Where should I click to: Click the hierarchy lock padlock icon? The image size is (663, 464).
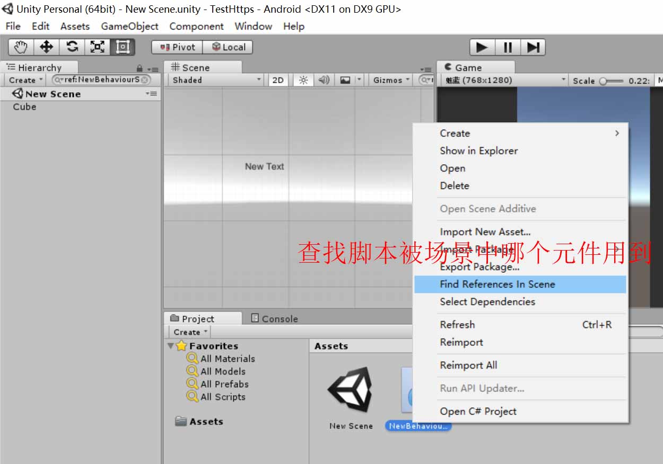click(x=141, y=69)
